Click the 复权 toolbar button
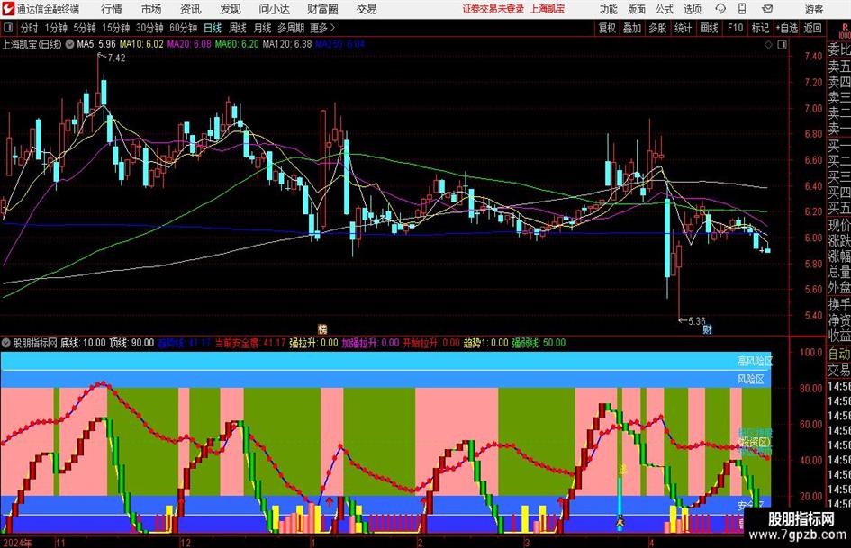Screen dimensions: 851x548 607,28
